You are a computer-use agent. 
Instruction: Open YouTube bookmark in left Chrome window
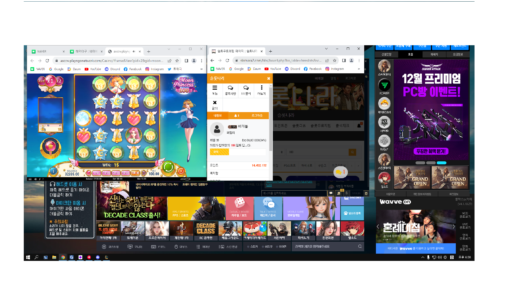pos(93,69)
